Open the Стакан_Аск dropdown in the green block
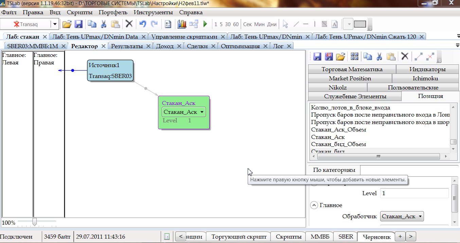This screenshot has width=460, height=243. click(202, 112)
